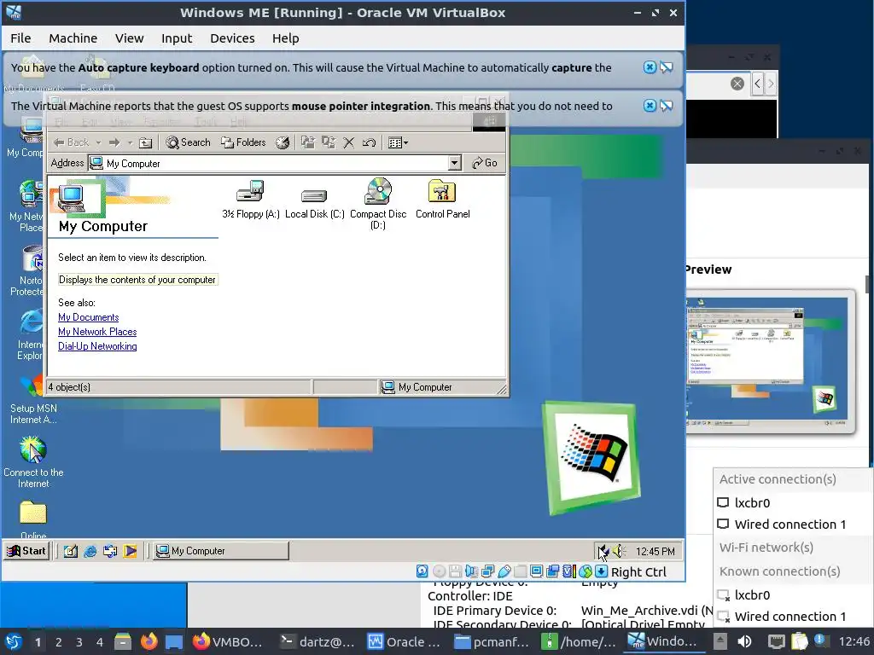Toggle the Folders pane button
This screenshot has width=874, height=655.
pyautogui.click(x=243, y=142)
